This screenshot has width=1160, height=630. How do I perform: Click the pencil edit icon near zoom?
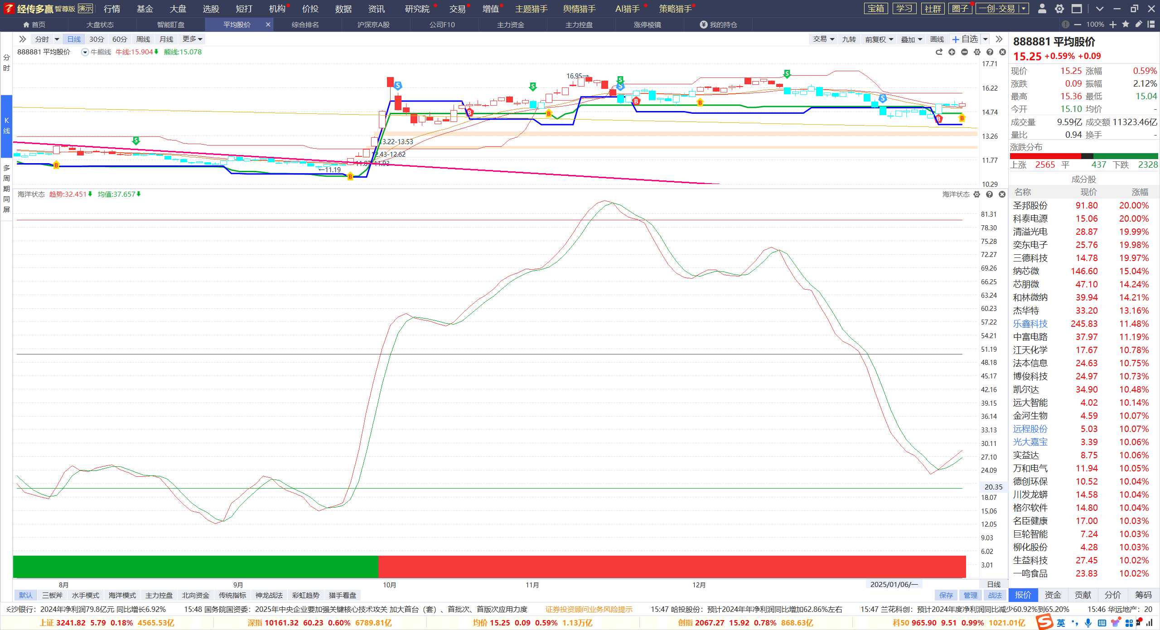(x=1138, y=24)
